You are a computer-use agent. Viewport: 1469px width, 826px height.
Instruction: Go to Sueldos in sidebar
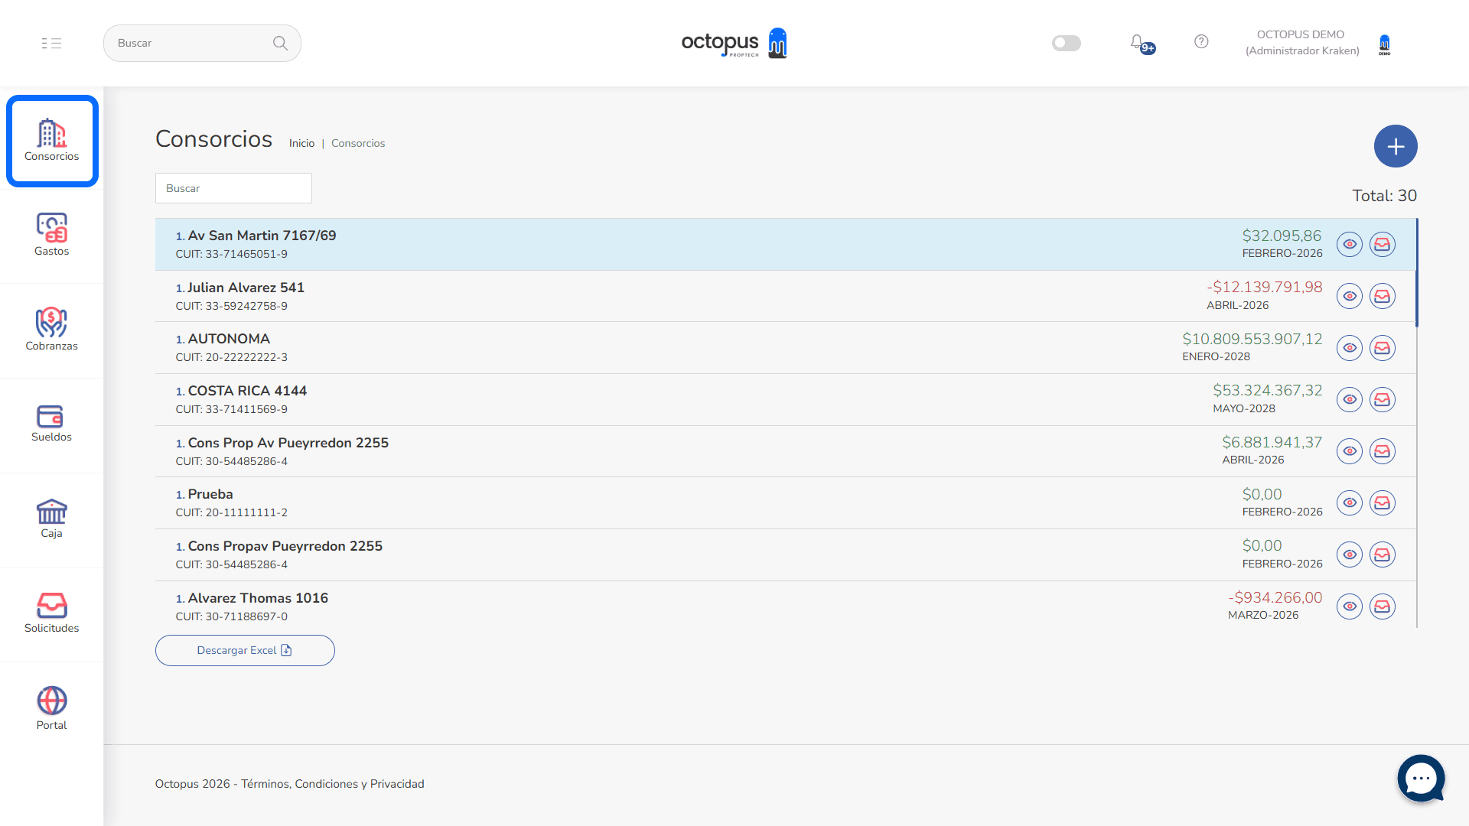(x=51, y=424)
